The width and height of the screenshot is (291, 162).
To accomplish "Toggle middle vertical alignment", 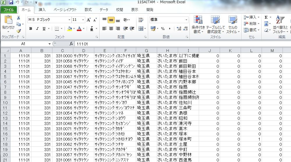I will [x=111, y=20].
